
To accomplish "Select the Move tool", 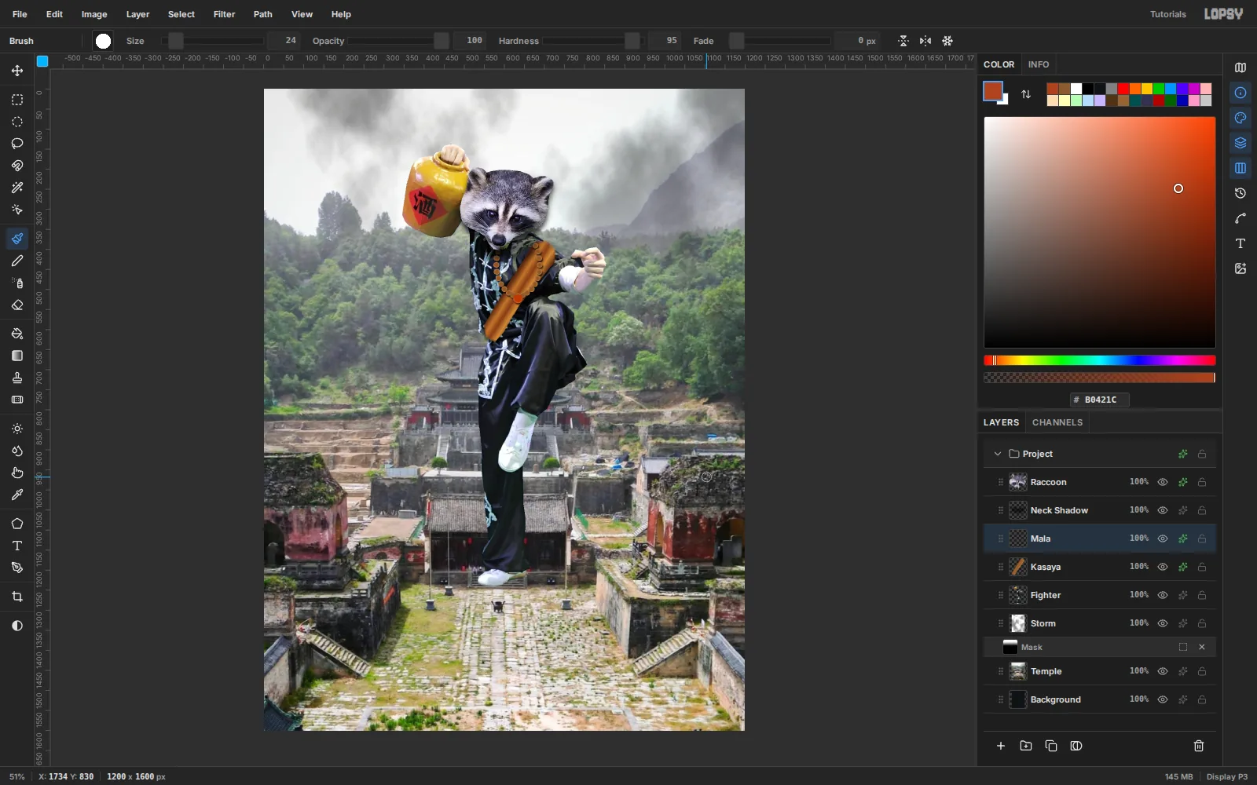I will 17,71.
